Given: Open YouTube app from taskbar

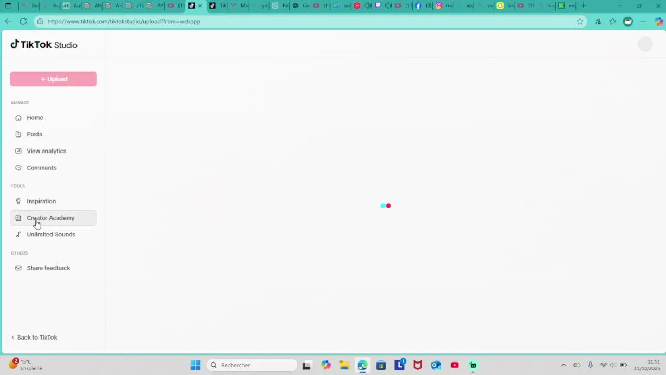Looking at the screenshot, I should 455,365.
